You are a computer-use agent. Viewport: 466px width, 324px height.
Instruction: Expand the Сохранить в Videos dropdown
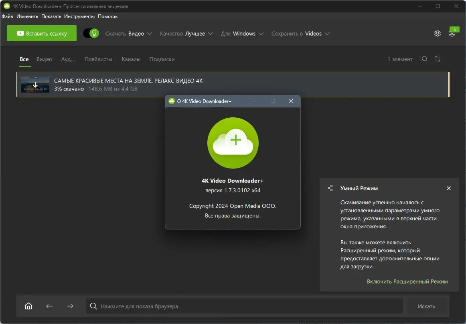[x=300, y=34]
